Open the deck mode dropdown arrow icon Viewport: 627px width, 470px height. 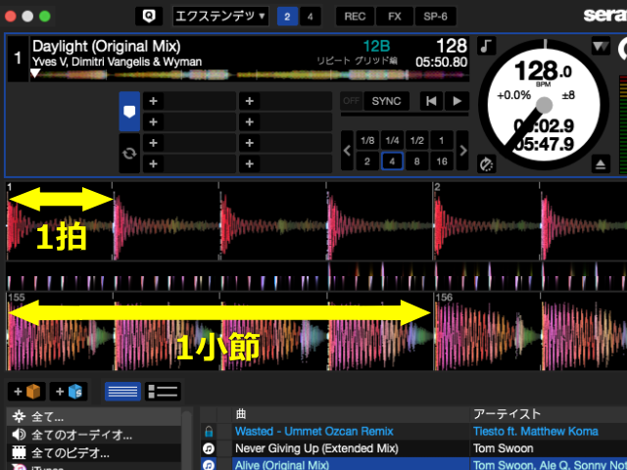pyautogui.click(x=601, y=46)
